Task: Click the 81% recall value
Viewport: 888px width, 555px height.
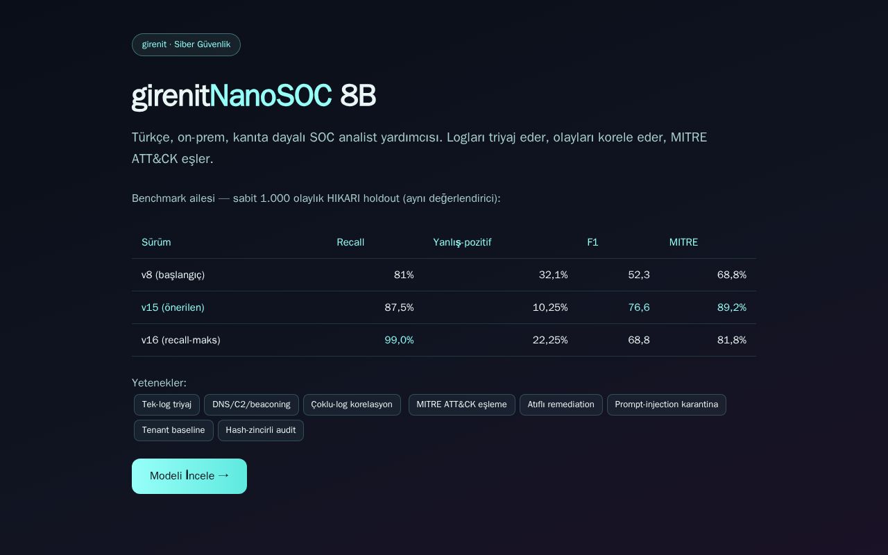Action: [x=404, y=275]
